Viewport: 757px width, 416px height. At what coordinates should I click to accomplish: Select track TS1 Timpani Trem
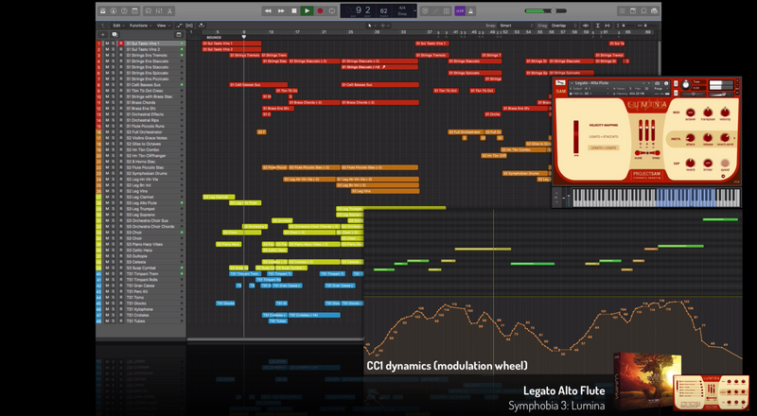pyautogui.click(x=140, y=274)
